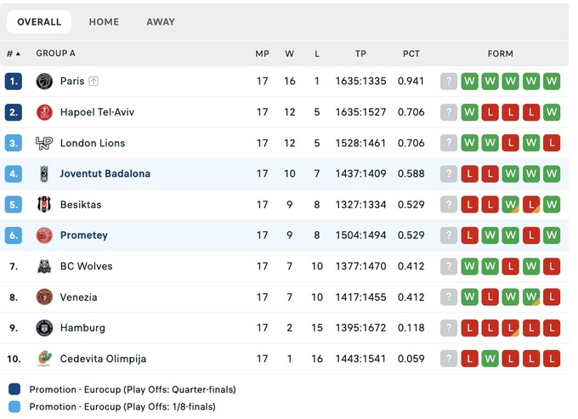Screen dimensions: 578x419
Task: Switch to the AWAY standings tab
Action: 160,22
